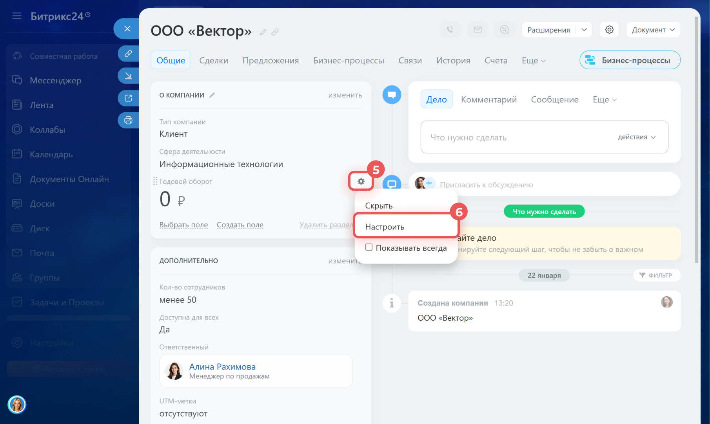This screenshot has width=710, height=424.
Task: Open the ФИЛЬТР in timeline
Action: point(656,275)
